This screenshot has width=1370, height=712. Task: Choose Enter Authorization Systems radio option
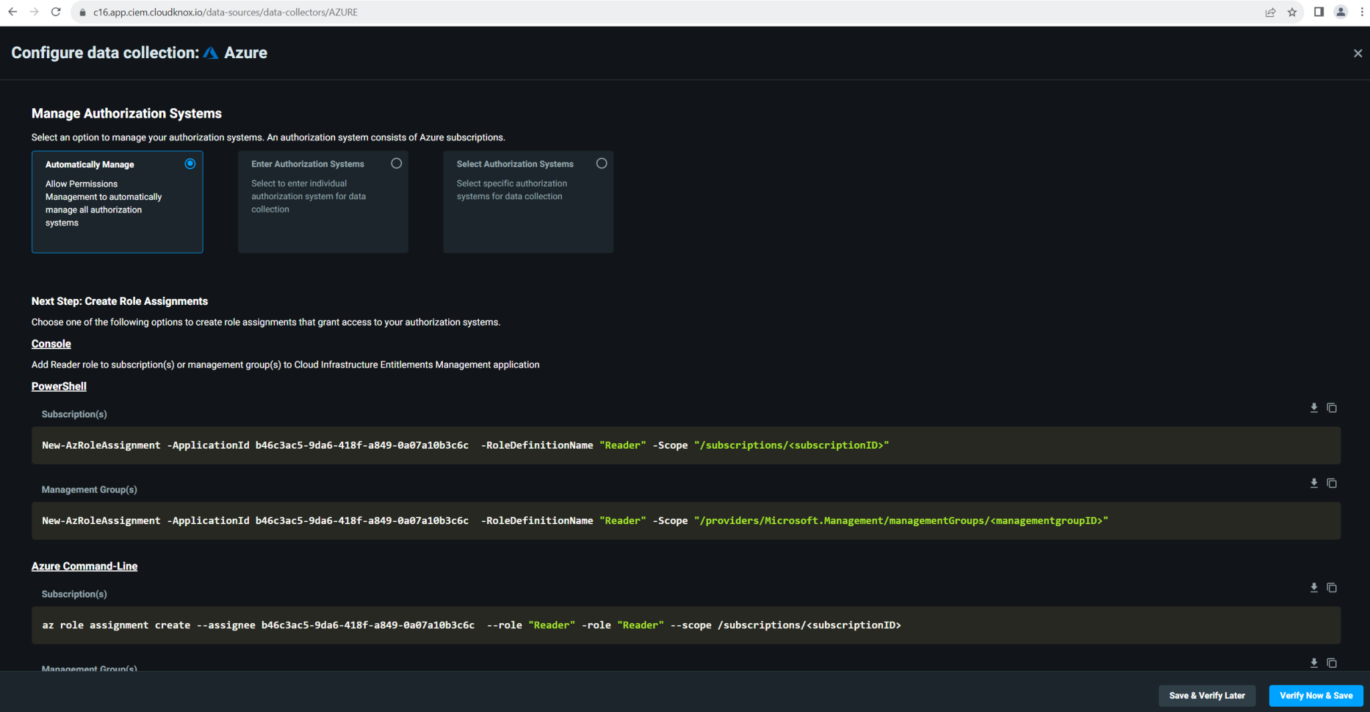(396, 164)
